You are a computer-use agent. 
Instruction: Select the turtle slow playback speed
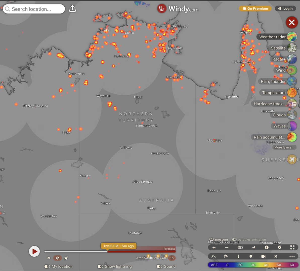[x=49, y=258]
